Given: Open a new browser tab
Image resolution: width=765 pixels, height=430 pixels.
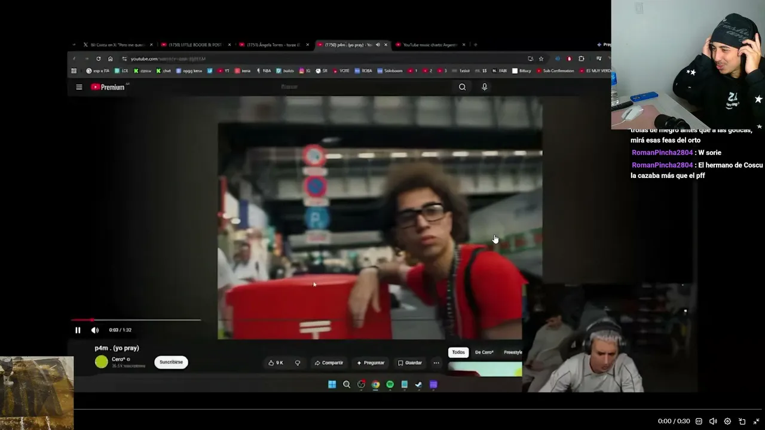Looking at the screenshot, I should click(x=476, y=45).
